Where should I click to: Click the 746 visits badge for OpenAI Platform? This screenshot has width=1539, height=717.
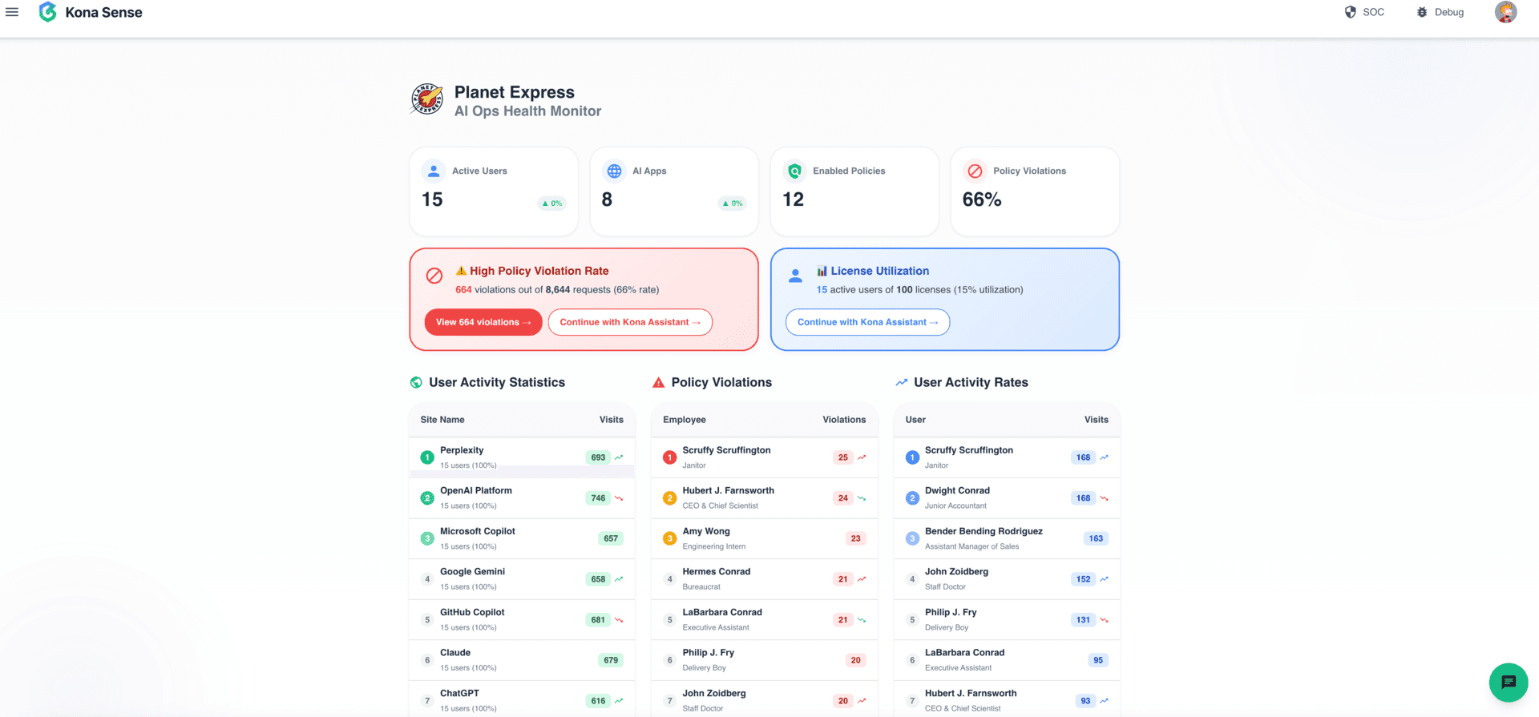click(598, 498)
